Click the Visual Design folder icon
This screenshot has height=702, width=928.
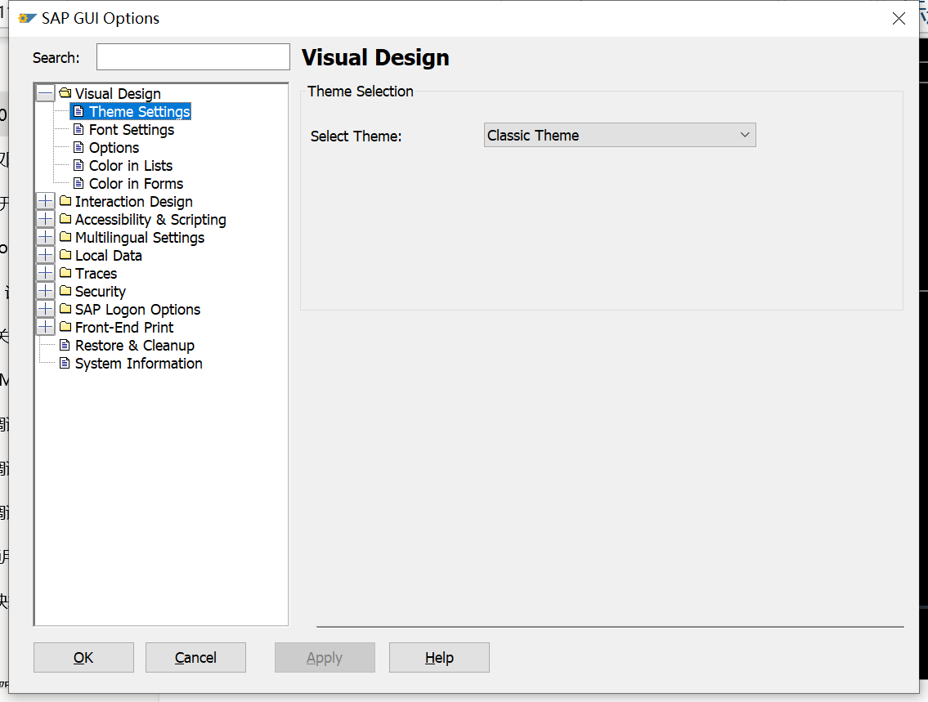pos(65,93)
